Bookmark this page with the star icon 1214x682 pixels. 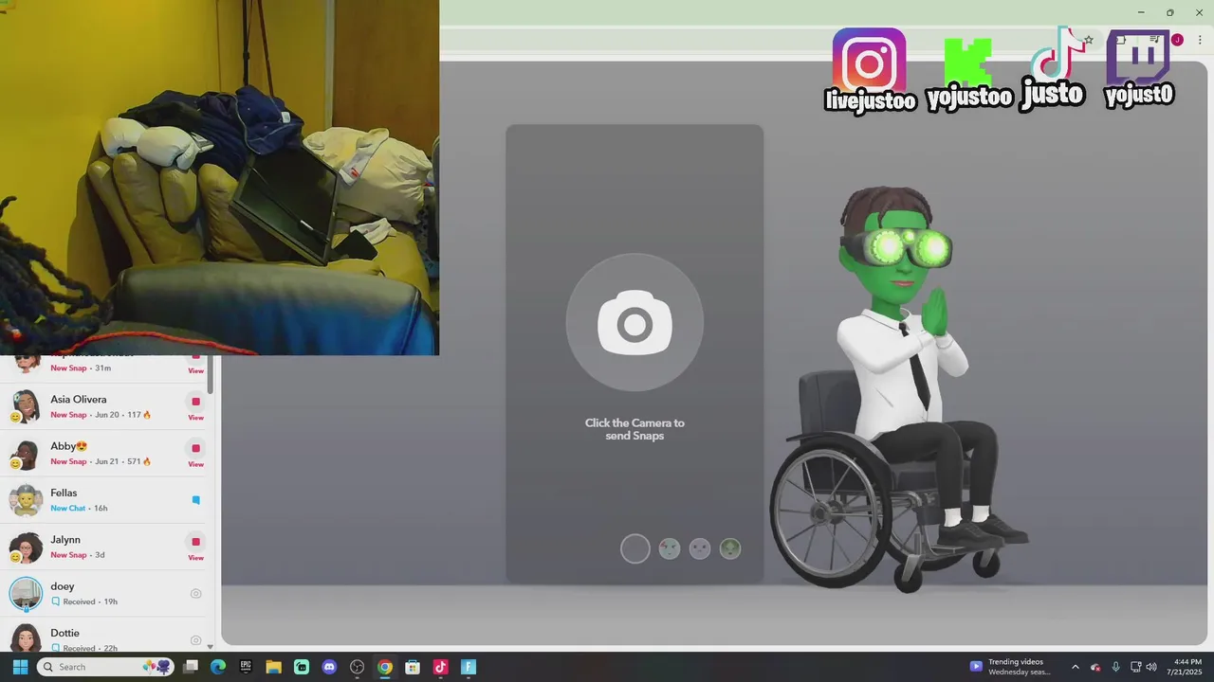click(x=1089, y=40)
